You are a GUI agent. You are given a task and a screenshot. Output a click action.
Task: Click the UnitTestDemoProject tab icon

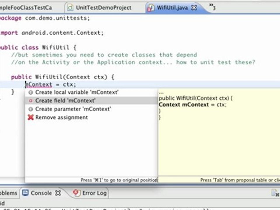pyautogui.click(x=70, y=8)
